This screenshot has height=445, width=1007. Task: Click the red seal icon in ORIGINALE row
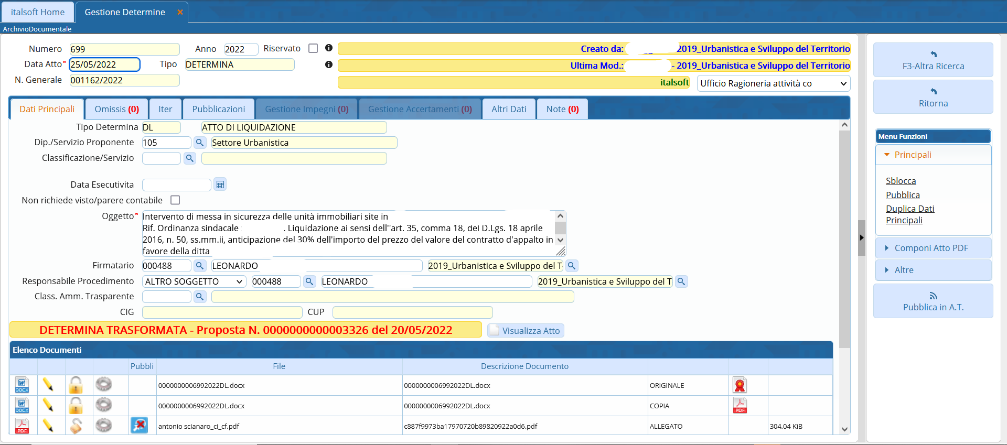(740, 385)
